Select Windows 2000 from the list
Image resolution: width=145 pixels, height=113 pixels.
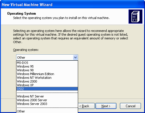[47, 81]
